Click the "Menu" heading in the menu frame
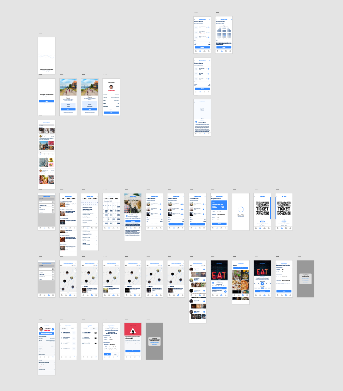Screen dimensions: 343x391 point(235,265)
